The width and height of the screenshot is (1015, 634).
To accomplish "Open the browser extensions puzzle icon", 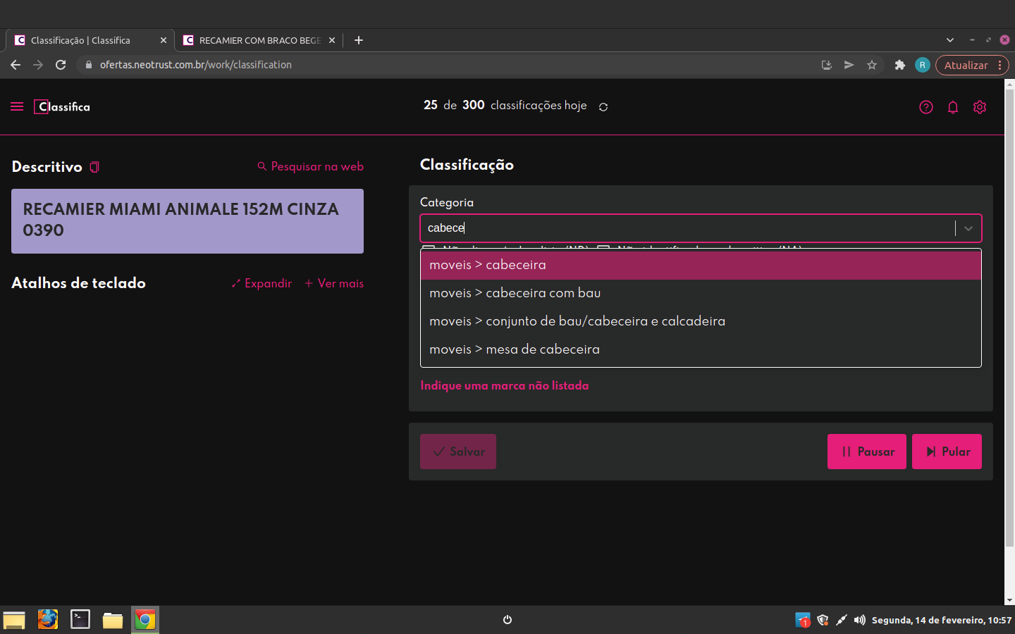I will 899,65.
